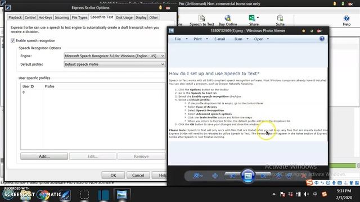Screen dimensions: 360x202
Task: Click the volume speaker tray icon
Action: (x=306, y=194)
